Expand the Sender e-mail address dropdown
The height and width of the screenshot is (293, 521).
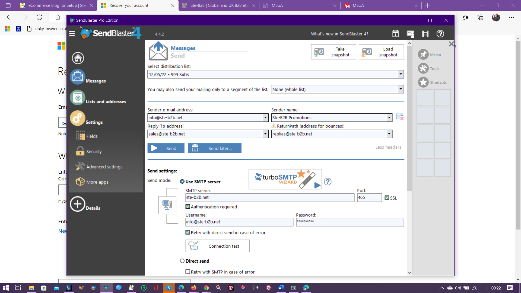[x=265, y=117]
